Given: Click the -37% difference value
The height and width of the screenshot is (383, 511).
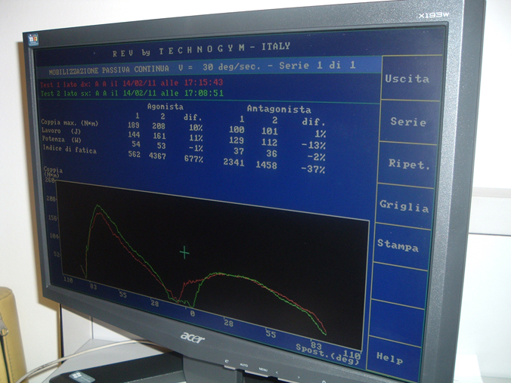Looking at the screenshot, I should (x=313, y=169).
